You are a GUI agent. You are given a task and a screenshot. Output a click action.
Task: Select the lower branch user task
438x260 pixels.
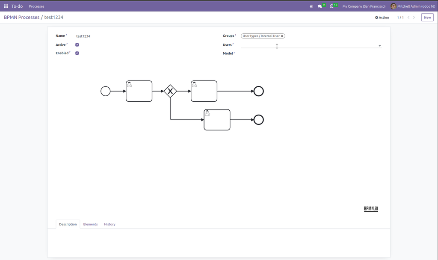point(217,120)
